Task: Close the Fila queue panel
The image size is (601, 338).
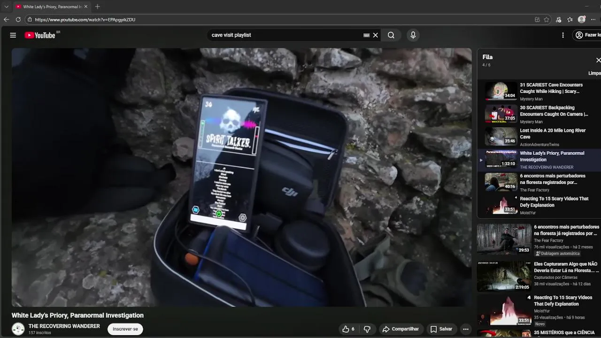Action: [x=598, y=60]
